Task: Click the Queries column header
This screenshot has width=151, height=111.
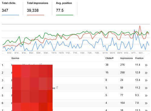Action: [15, 58]
